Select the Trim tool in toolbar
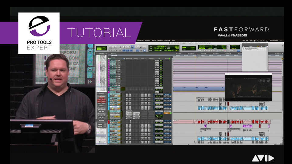 pyautogui.click(x=128, y=46)
